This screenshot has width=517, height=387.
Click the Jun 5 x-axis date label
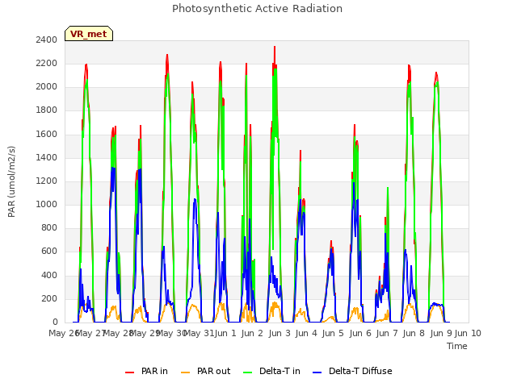[x=333, y=333]
